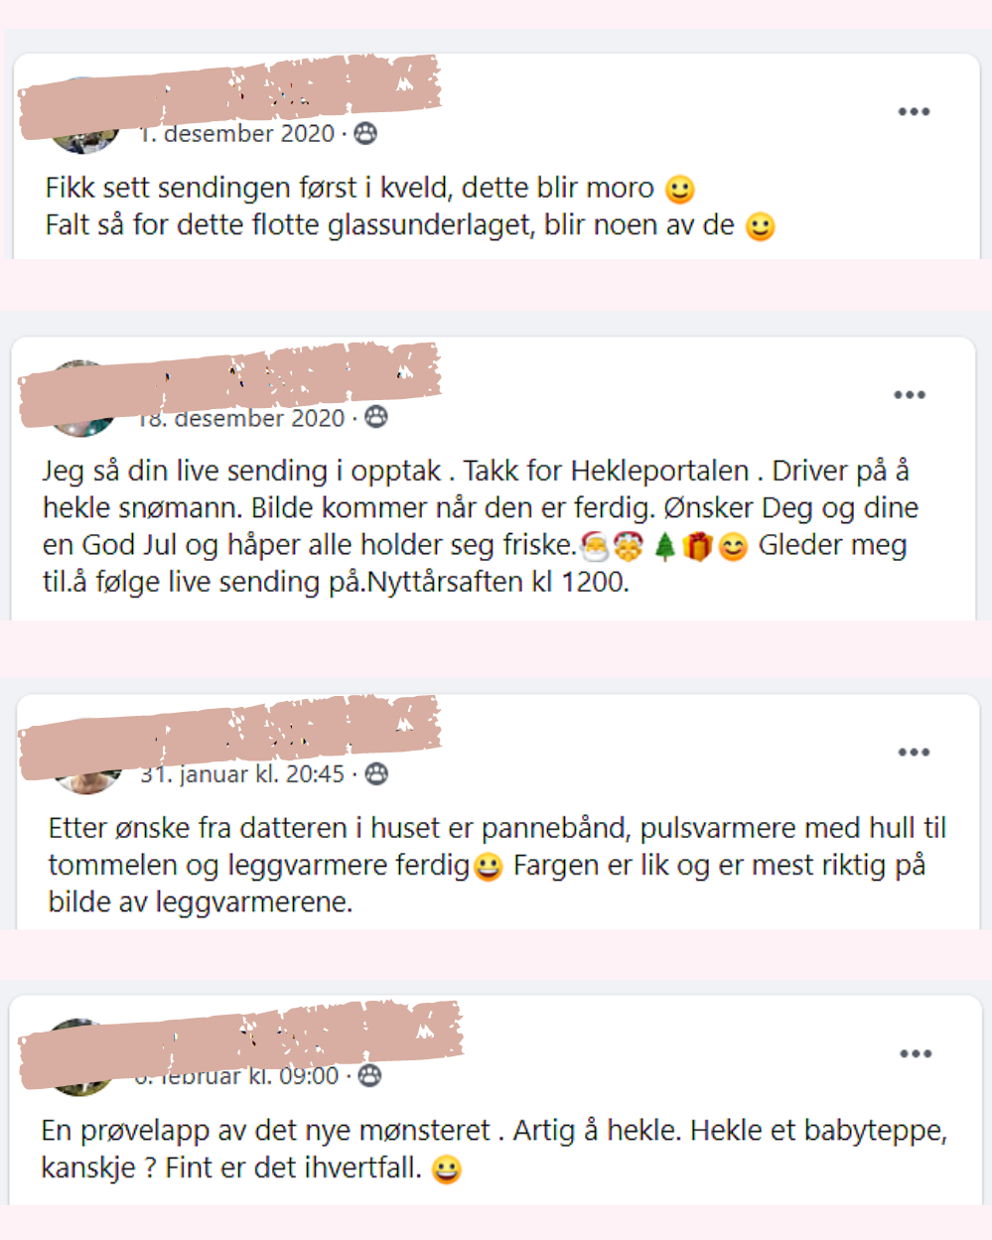Click group privacy icon beside 18. desember 2020

click(x=375, y=418)
